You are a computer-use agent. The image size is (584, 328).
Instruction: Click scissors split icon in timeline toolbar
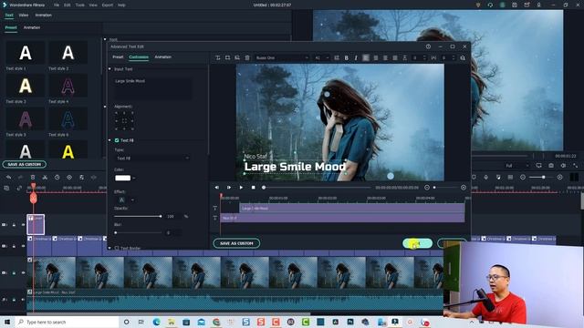click(x=45, y=178)
